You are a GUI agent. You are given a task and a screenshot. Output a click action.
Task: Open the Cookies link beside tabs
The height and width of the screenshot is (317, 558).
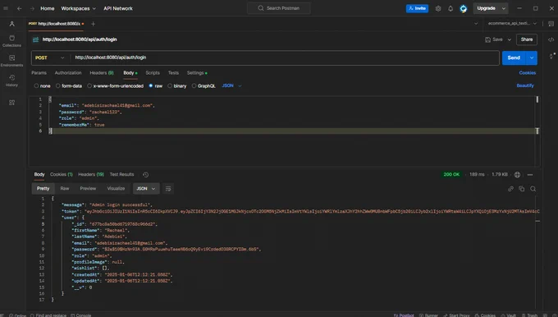tap(527, 72)
